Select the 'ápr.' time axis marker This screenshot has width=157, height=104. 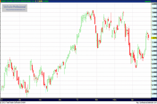pos(132,99)
